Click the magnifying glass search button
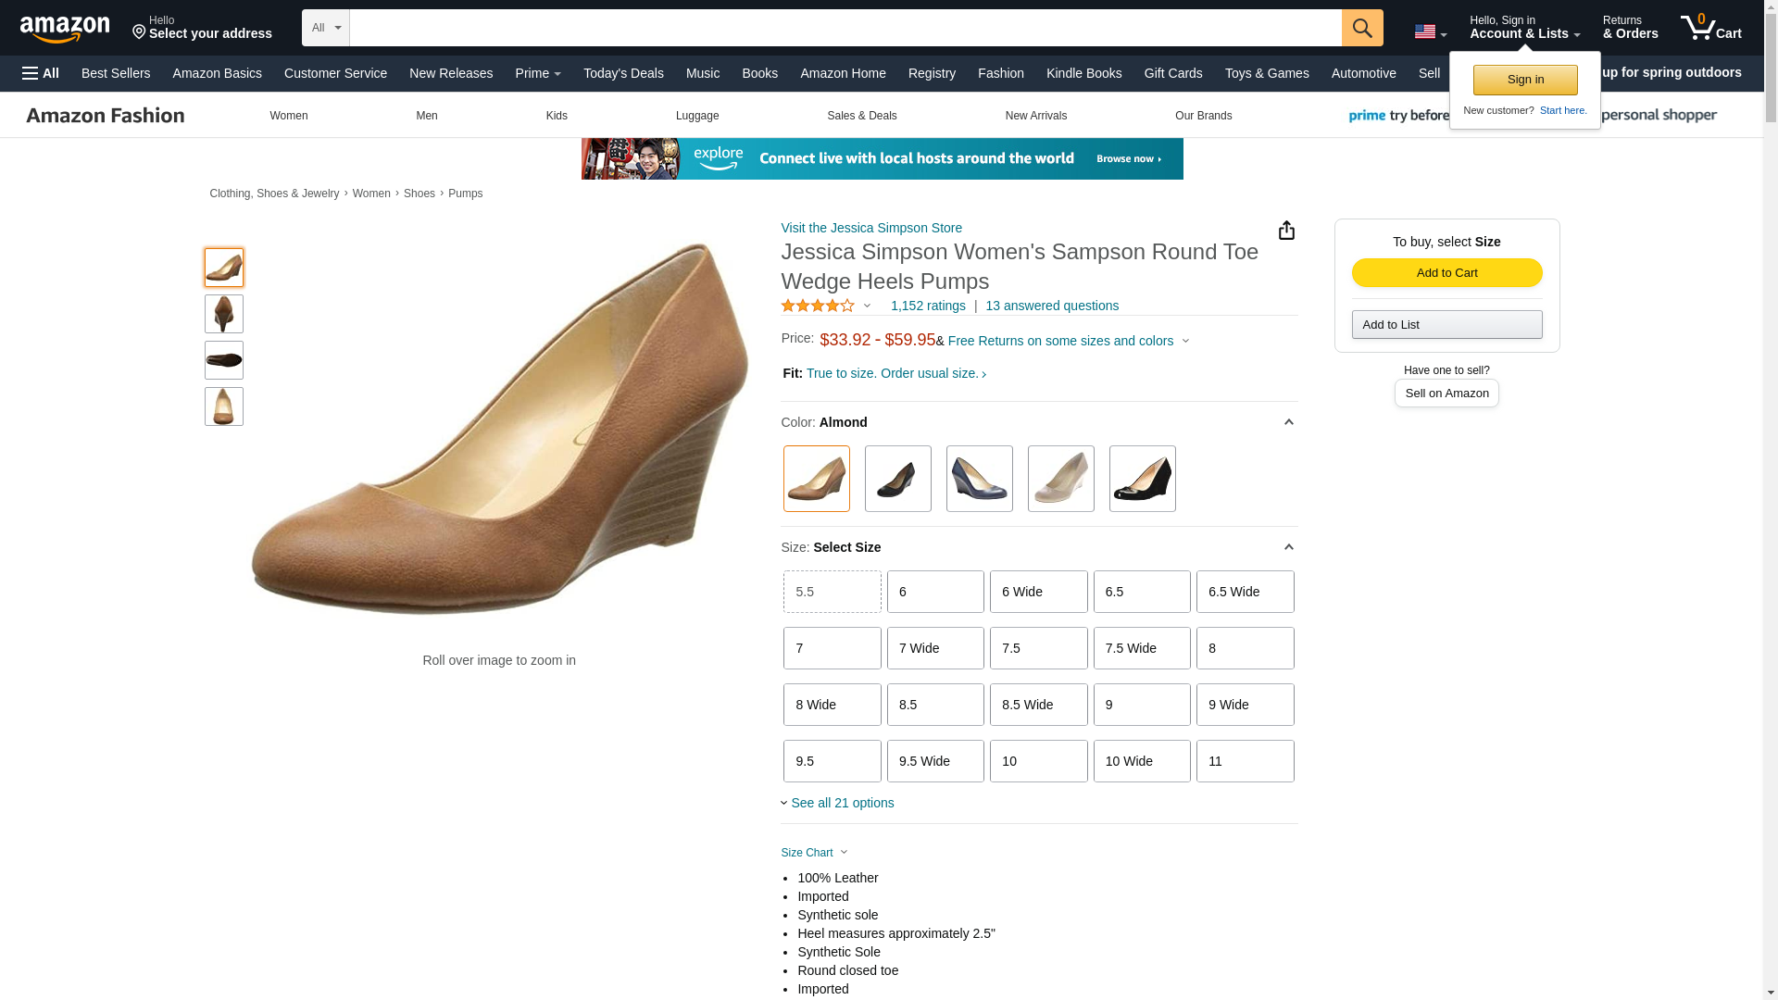Screen dimensions: 1778x1000 pos(1361,28)
